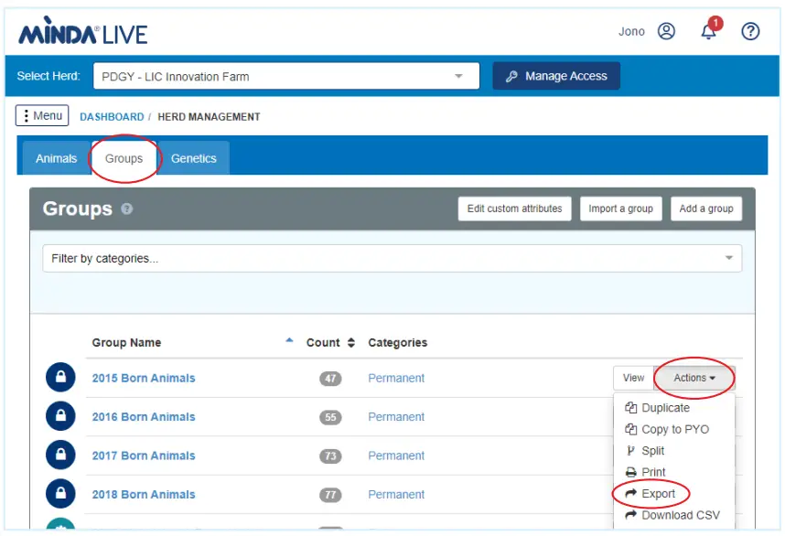Viewport: 785px width, 536px height.
Task: Click Permanent category of 2017 Born Animals
Action: coord(396,456)
